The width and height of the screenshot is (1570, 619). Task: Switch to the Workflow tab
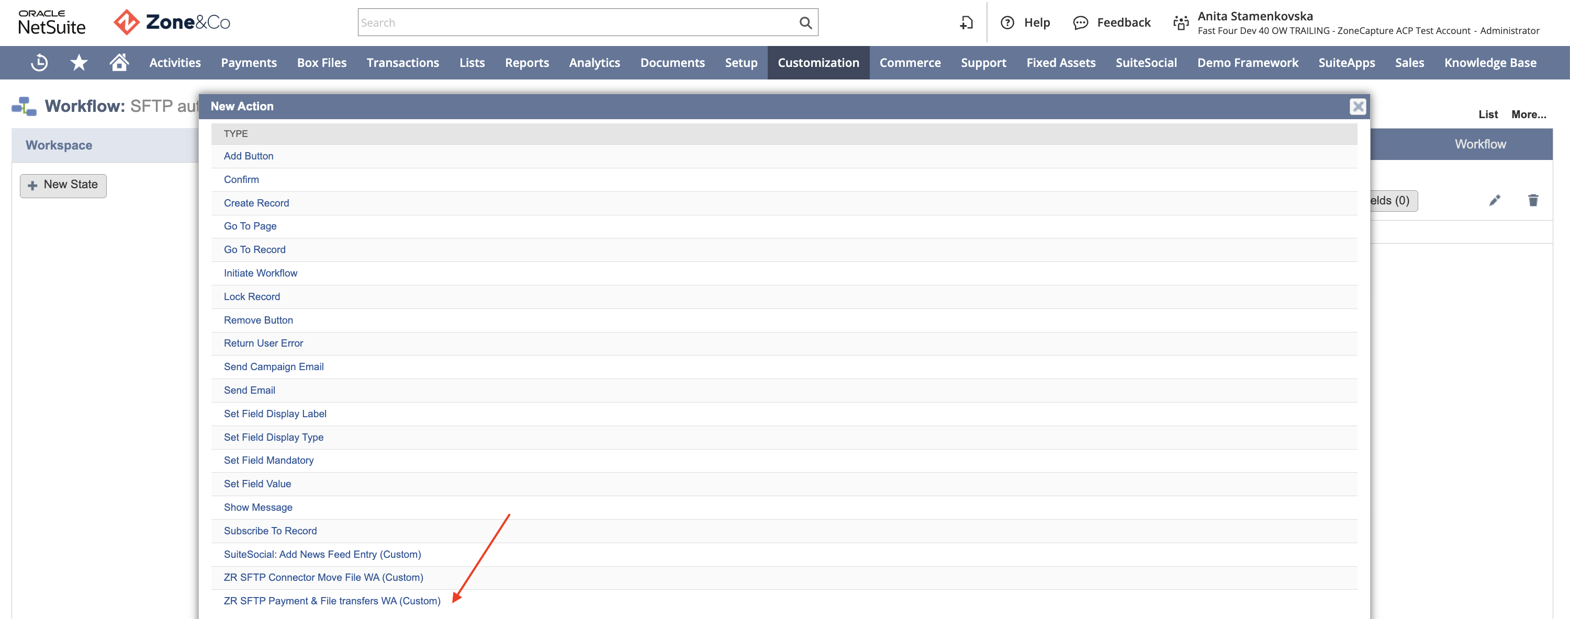coord(1480,144)
